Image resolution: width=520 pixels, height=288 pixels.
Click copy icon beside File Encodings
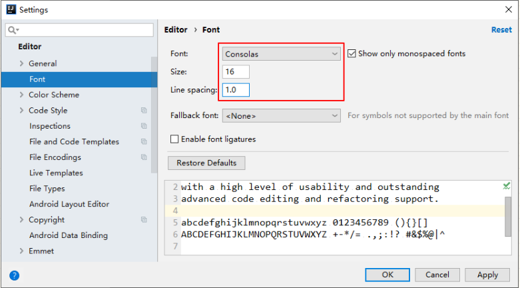point(144,157)
